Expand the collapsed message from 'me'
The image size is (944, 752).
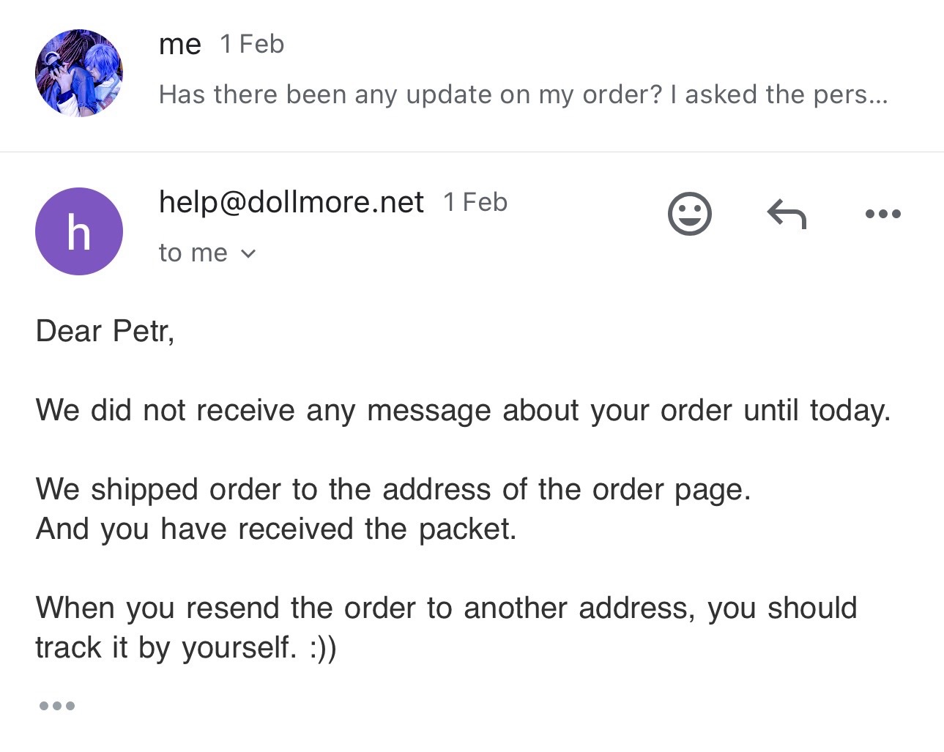(x=472, y=73)
